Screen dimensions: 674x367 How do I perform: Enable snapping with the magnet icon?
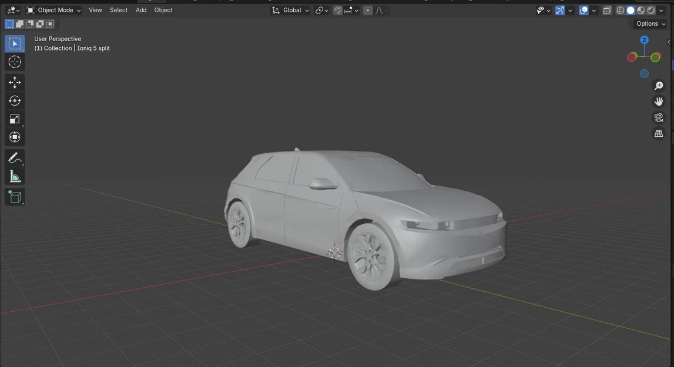pos(337,10)
